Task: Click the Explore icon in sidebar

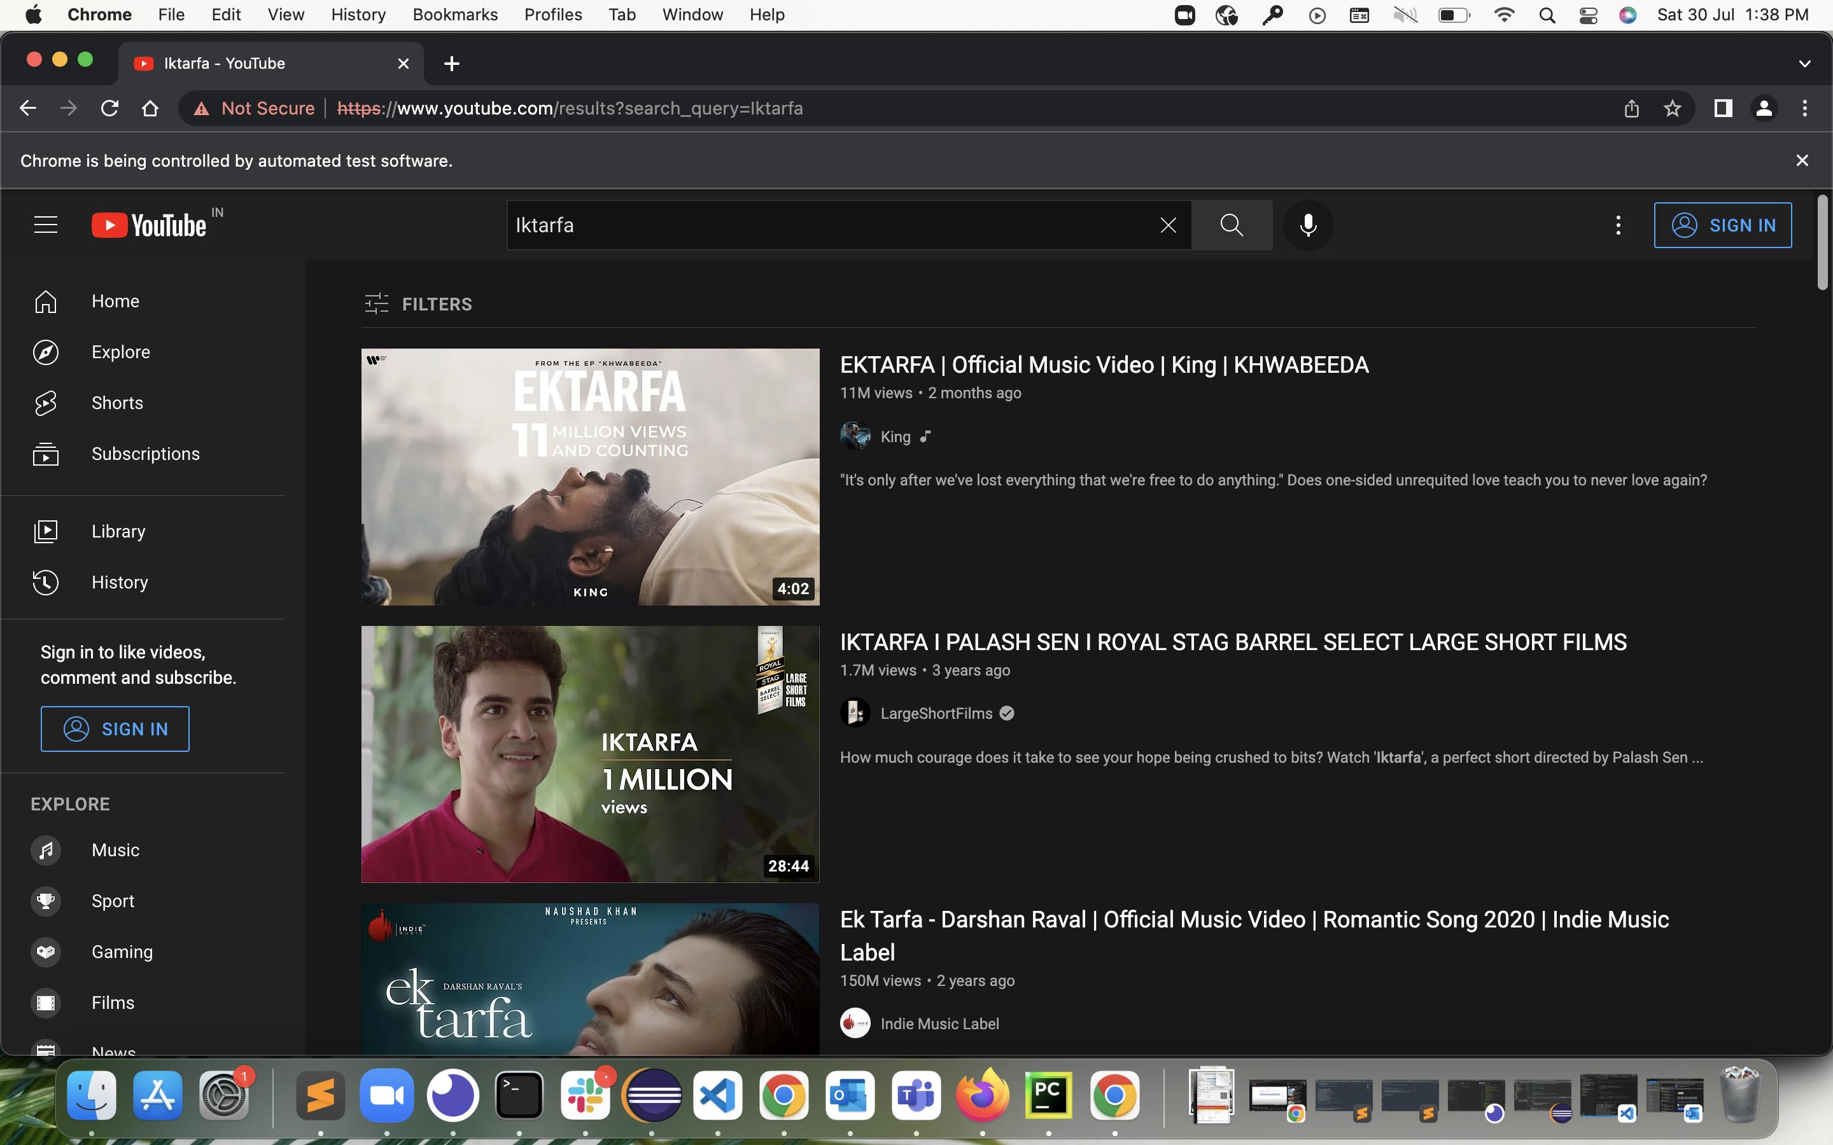Action: click(46, 352)
